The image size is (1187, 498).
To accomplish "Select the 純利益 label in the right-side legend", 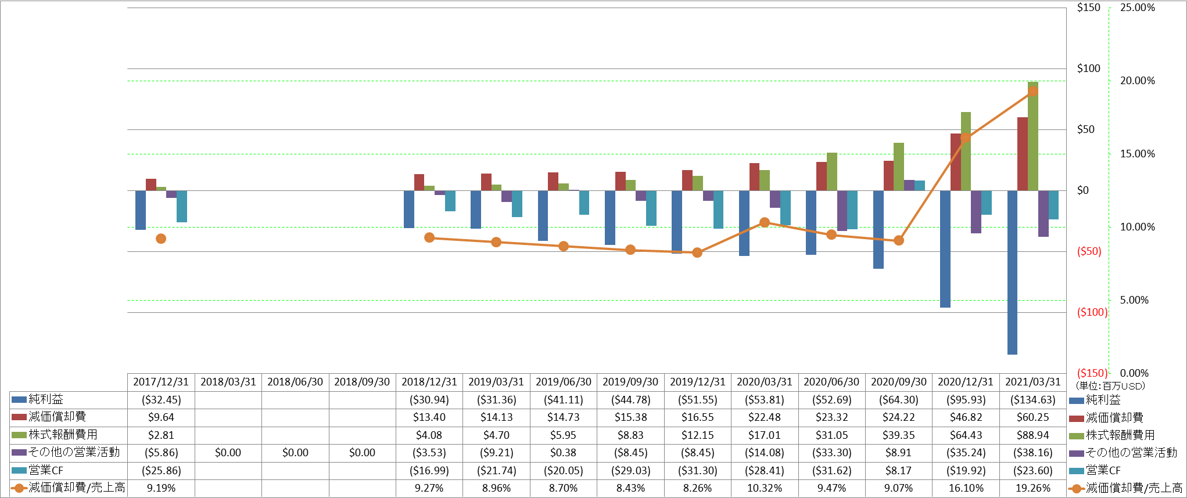I will 1103,400.
